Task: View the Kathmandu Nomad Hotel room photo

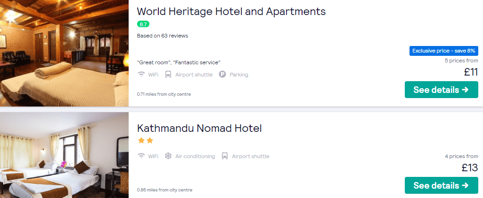Action: [x=65, y=155]
